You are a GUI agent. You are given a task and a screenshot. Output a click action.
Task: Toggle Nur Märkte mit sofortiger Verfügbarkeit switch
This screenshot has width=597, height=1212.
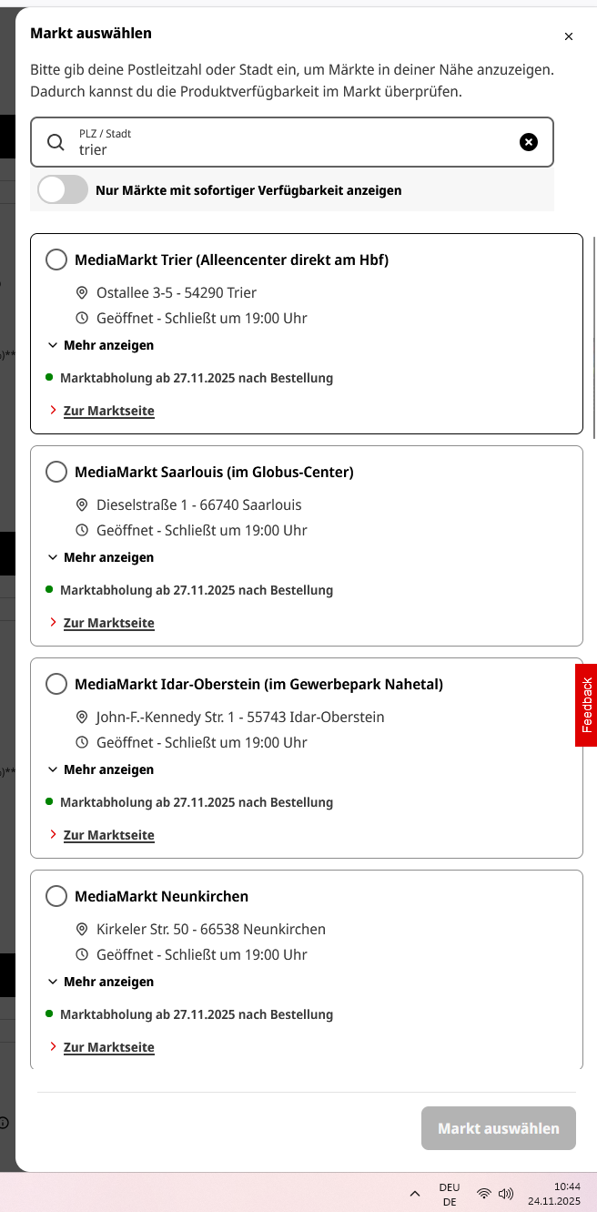[x=63, y=190]
